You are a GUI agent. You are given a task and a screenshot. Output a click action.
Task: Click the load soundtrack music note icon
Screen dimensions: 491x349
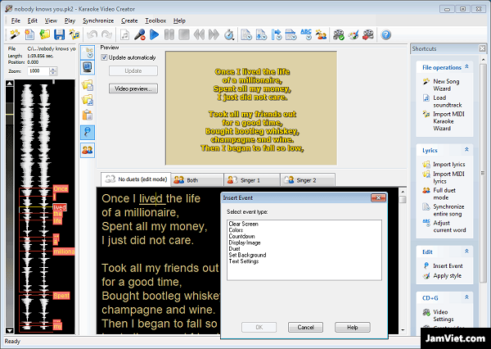click(124, 34)
